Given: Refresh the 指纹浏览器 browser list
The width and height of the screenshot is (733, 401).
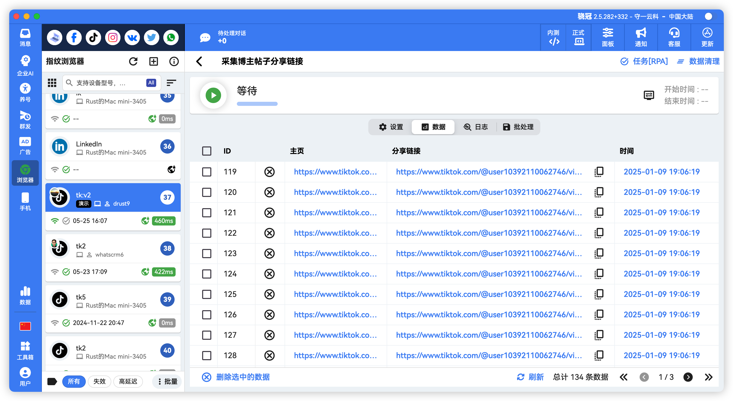Looking at the screenshot, I should click(133, 61).
